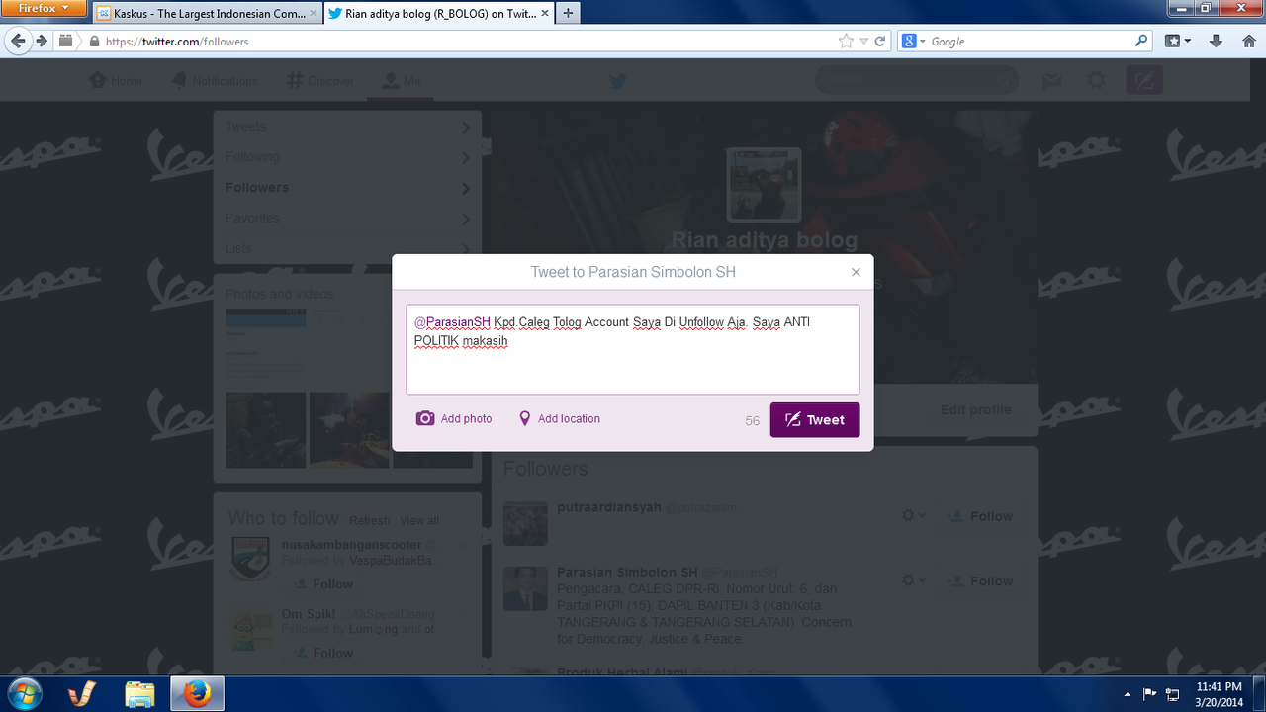Viewport: 1266px width, 712px height.
Task: Click the Add photo link text
Action: 466,419
